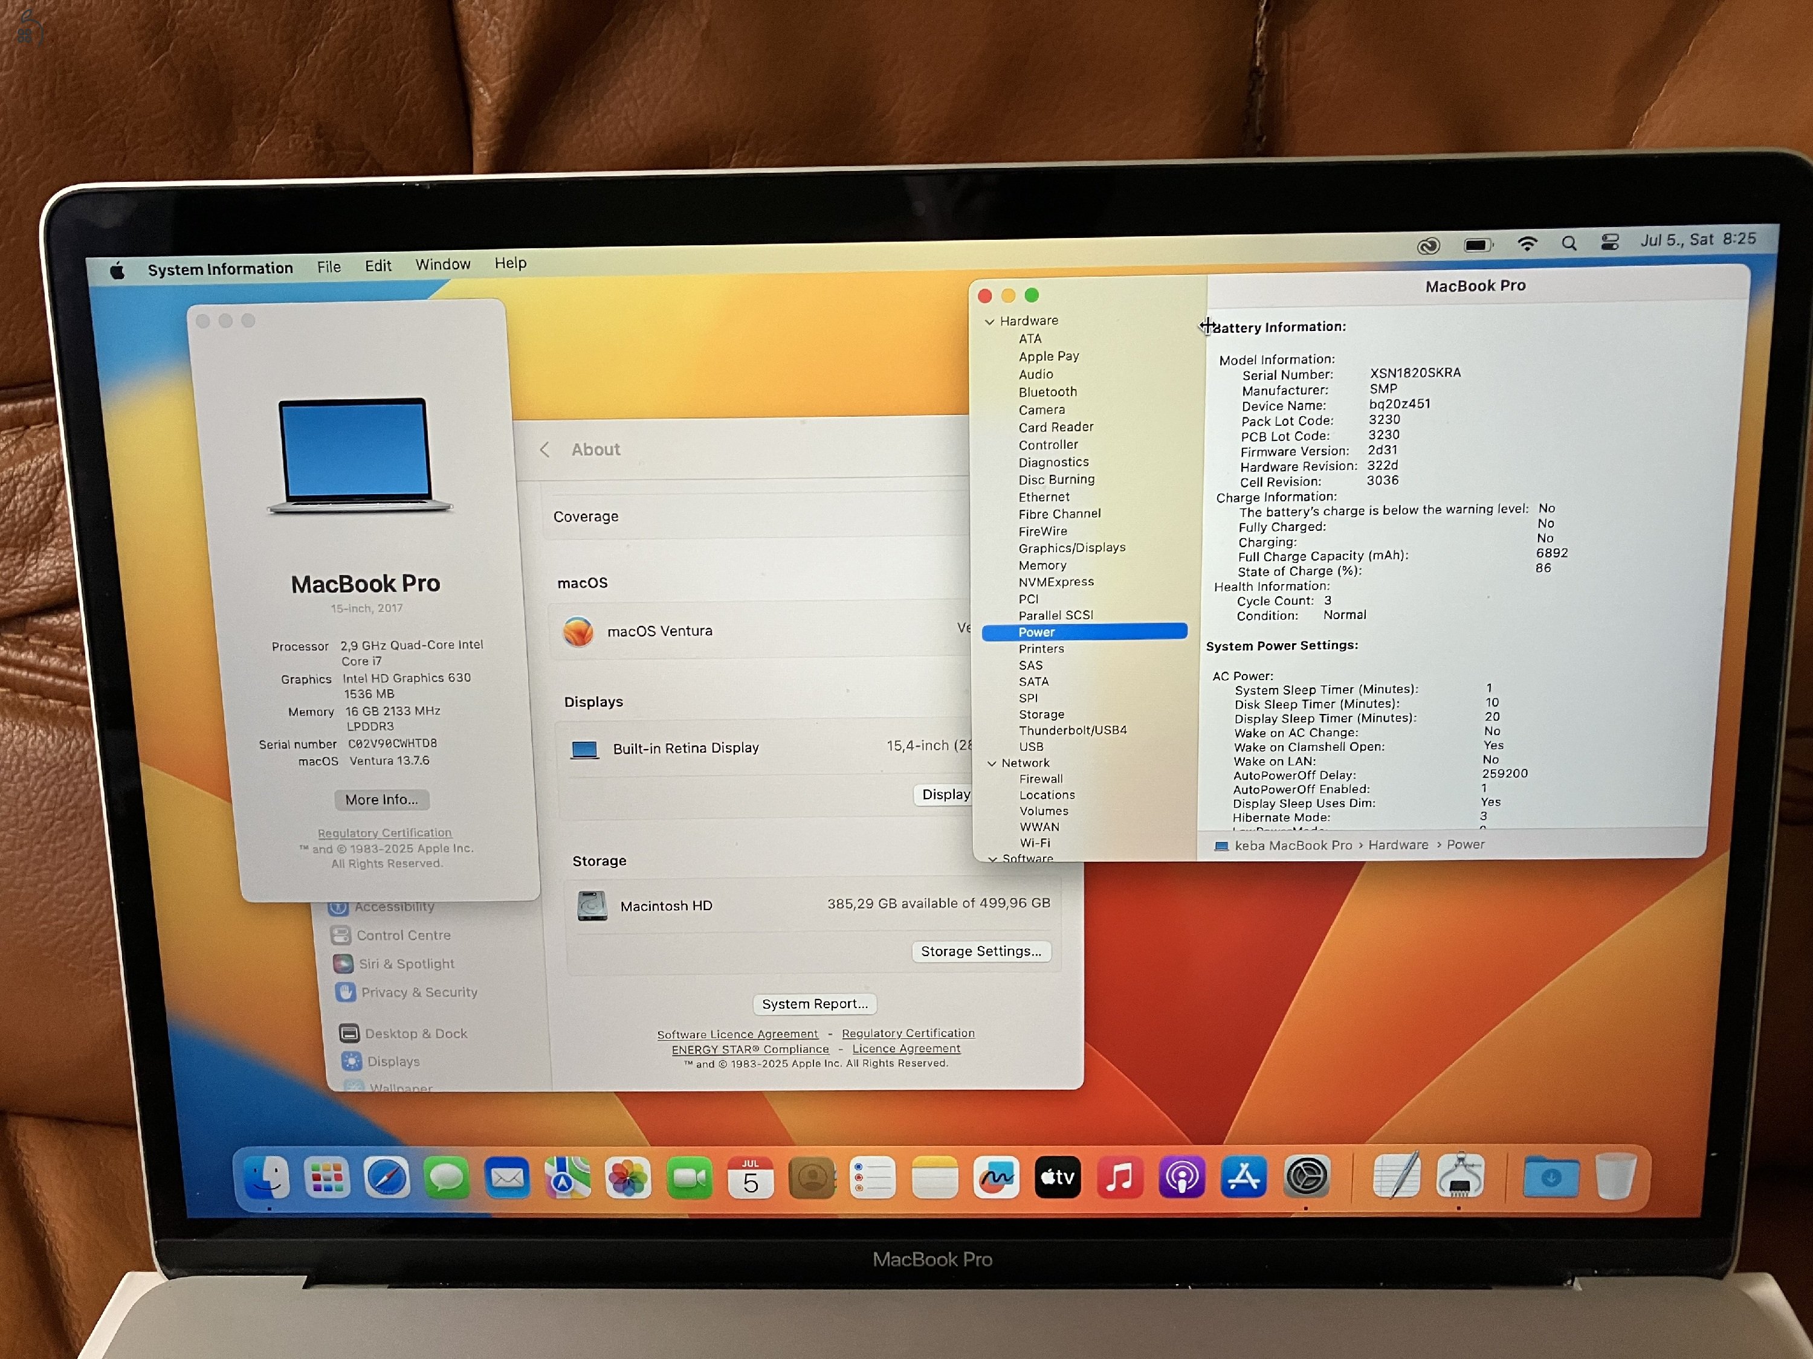Select Power in hardware list
Viewport: 1813px width, 1359px height.
point(1084,632)
